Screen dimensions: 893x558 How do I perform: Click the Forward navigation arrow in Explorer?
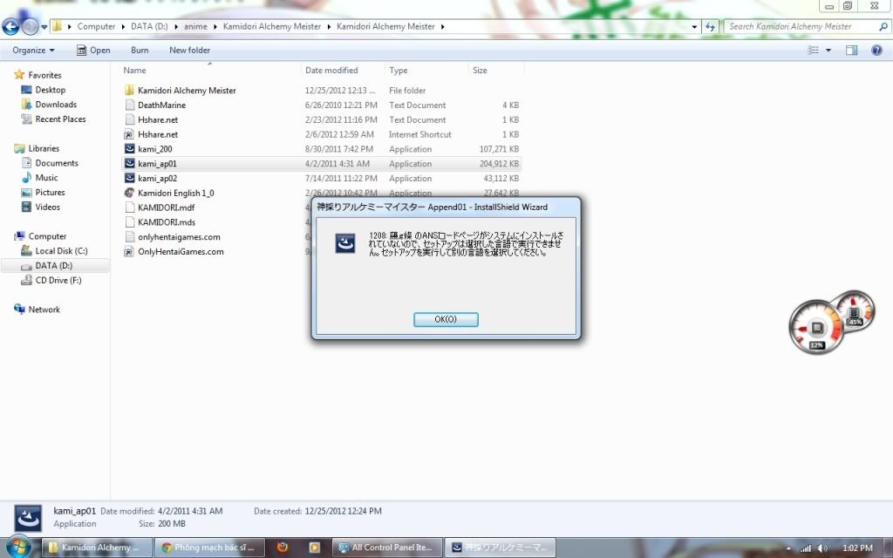tap(30, 26)
